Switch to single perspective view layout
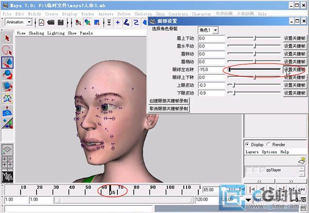 (x=7, y=150)
